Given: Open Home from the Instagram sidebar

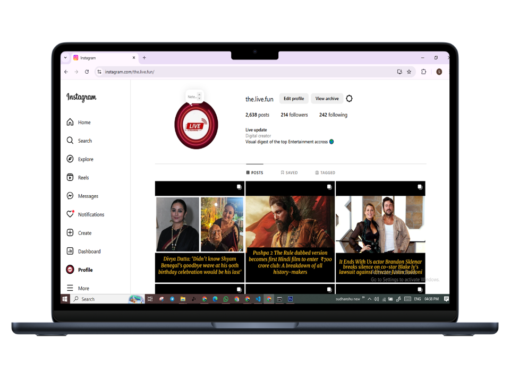Looking at the screenshot, I should coord(70,123).
